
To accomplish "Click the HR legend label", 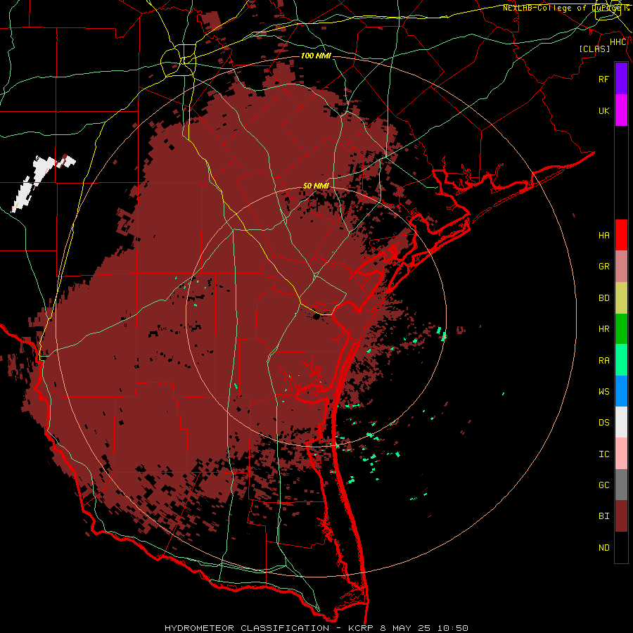I will click(603, 329).
